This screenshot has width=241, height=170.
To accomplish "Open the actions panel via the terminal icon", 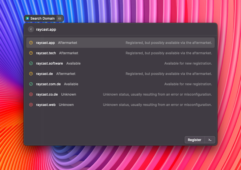I will [x=210, y=140].
